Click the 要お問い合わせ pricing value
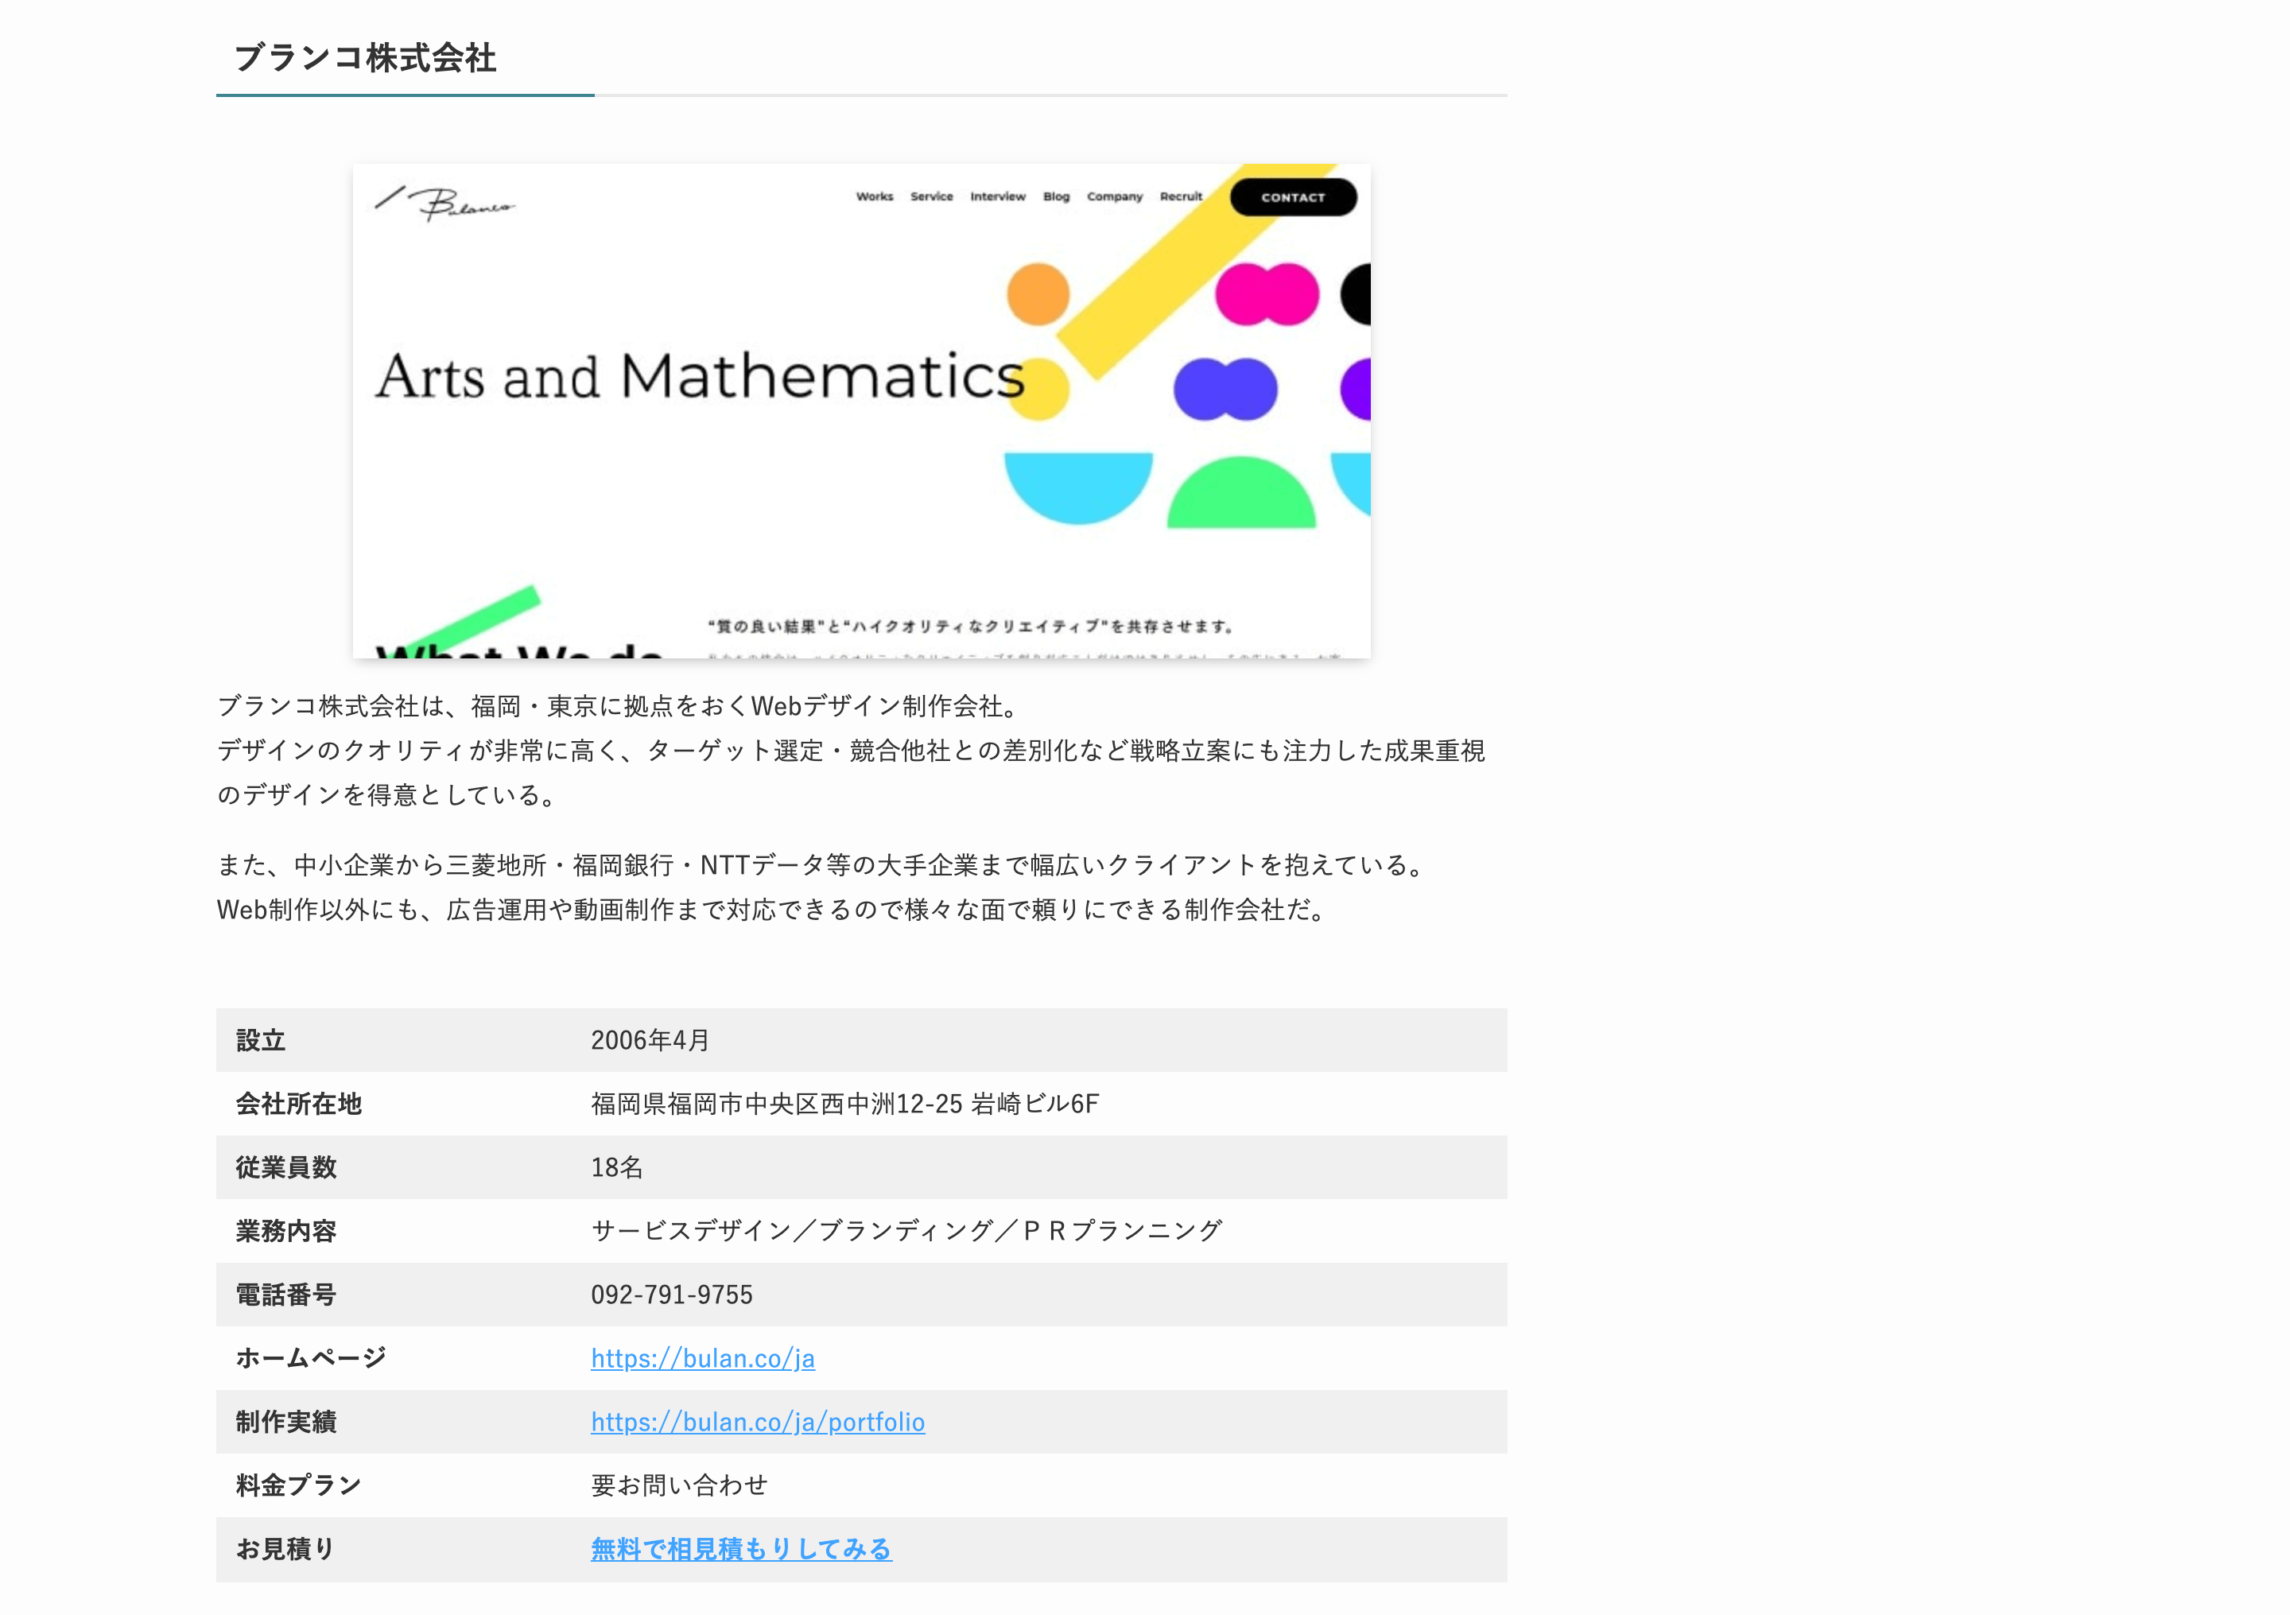This screenshot has height=1615, width=2290. 679,1485
